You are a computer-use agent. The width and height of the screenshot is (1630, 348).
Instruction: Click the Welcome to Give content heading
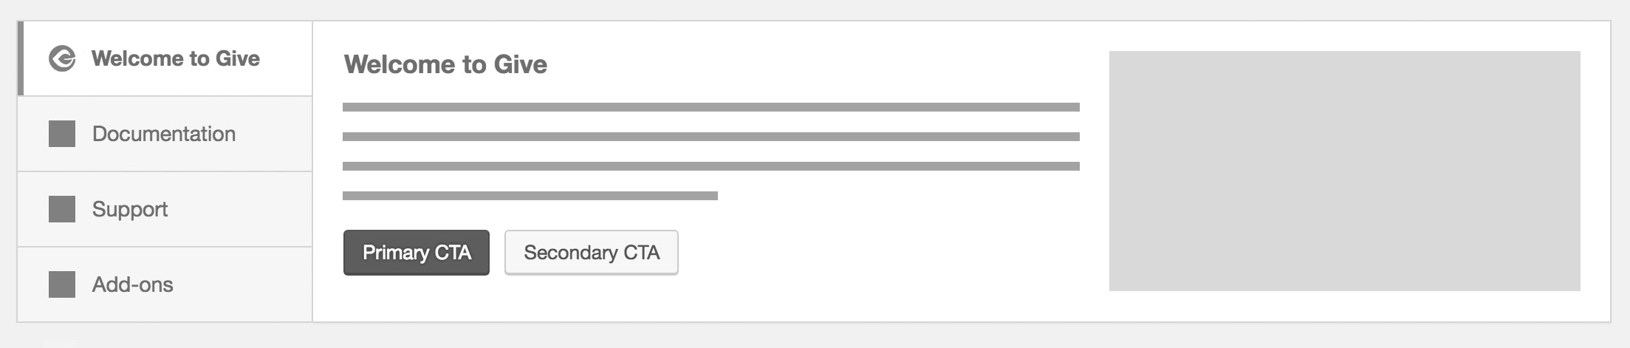pyautogui.click(x=445, y=64)
